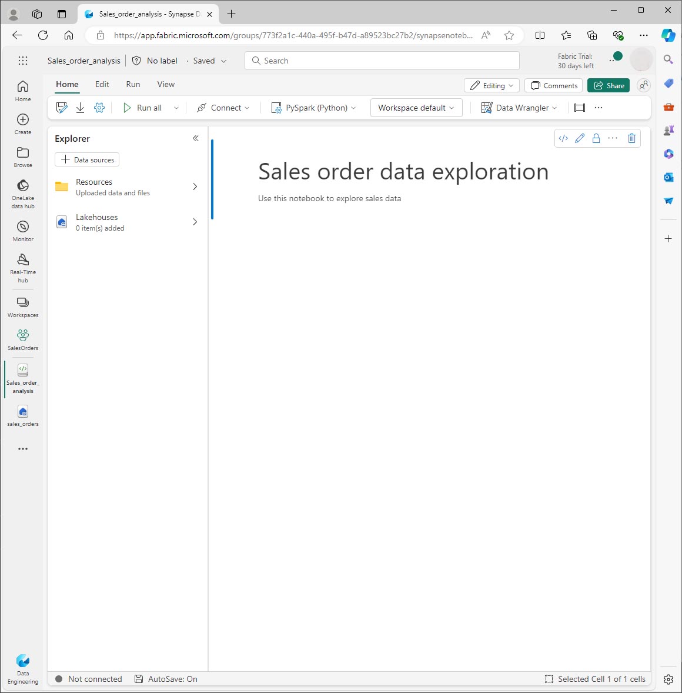This screenshot has height=693, width=682.
Task: Click the browser address bar
Action: coord(293,35)
